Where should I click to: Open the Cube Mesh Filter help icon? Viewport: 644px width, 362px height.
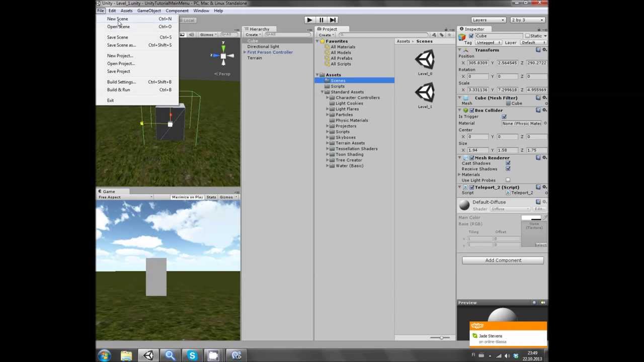click(538, 98)
